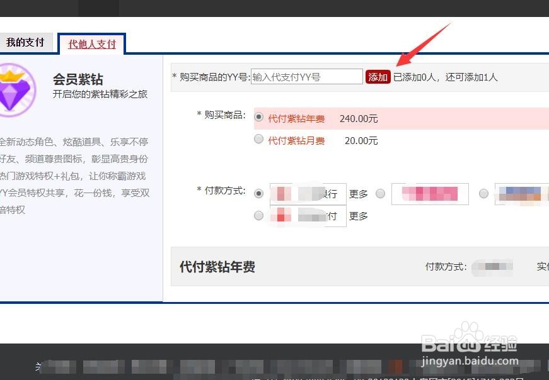Image resolution: width=549 pixels, height=380 pixels.
Task: Expand 更多 next to the second payment method
Action: click(x=358, y=215)
